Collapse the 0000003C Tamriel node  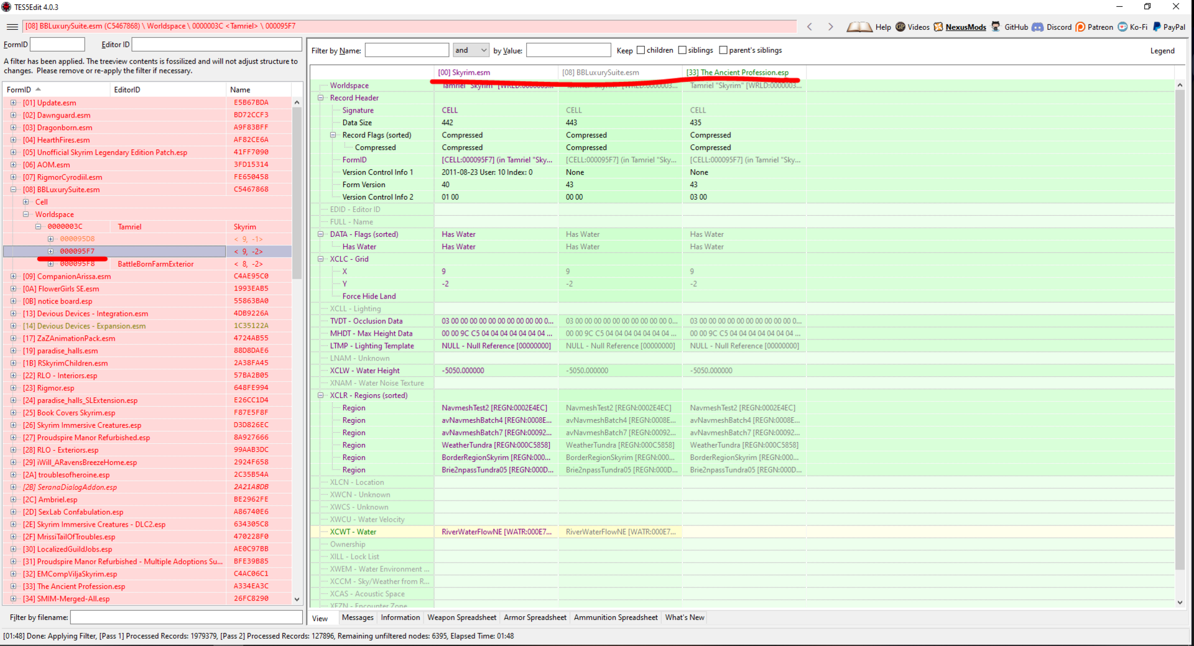tap(39, 227)
